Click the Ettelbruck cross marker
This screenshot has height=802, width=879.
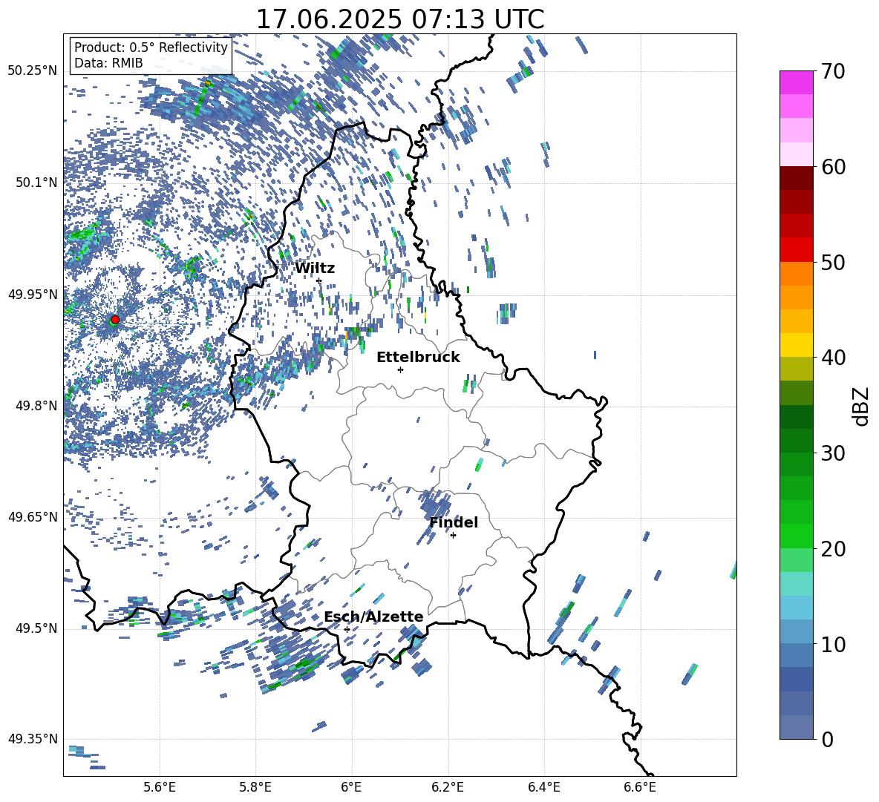[400, 369]
